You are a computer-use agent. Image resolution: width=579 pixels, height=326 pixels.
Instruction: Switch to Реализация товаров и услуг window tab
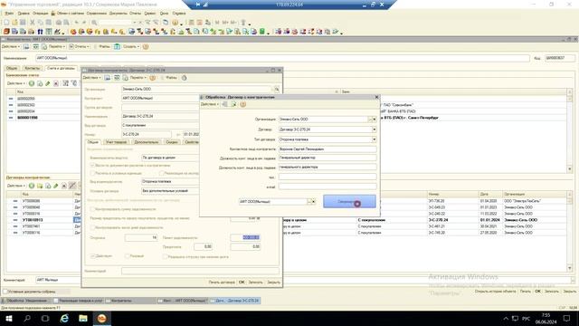[x=79, y=301]
